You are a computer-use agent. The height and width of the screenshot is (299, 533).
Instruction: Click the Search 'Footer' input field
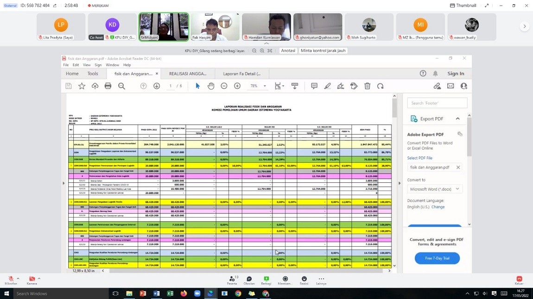[437, 103]
